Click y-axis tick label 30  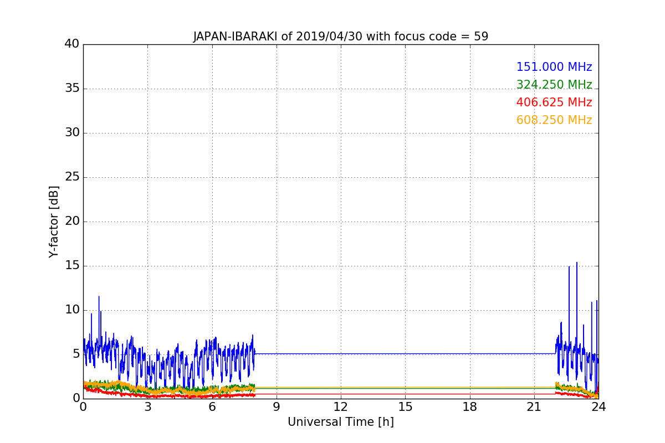tap(72, 132)
